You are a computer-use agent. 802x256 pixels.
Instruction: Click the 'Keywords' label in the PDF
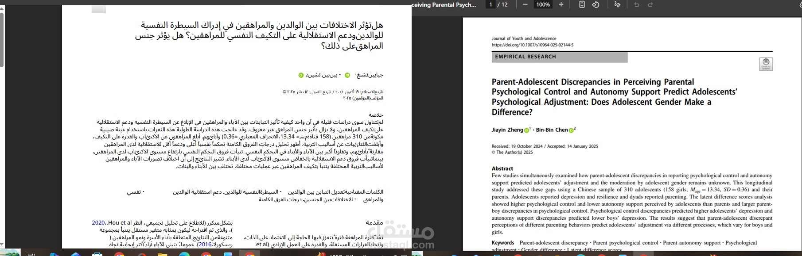502,243
